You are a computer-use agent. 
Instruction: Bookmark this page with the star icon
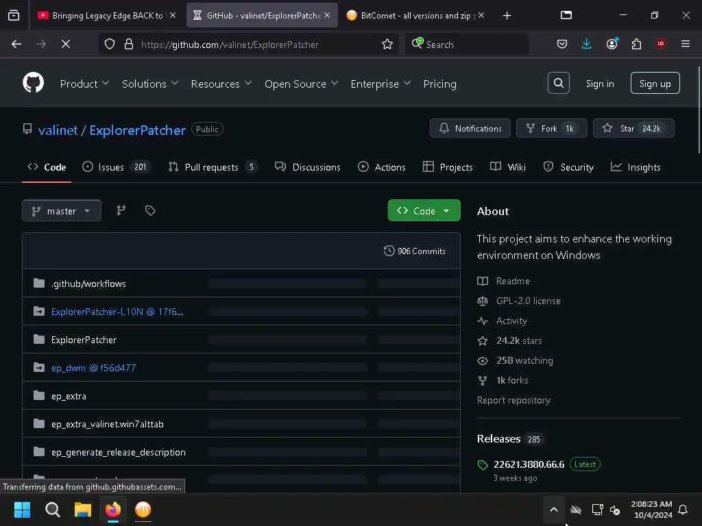click(387, 44)
